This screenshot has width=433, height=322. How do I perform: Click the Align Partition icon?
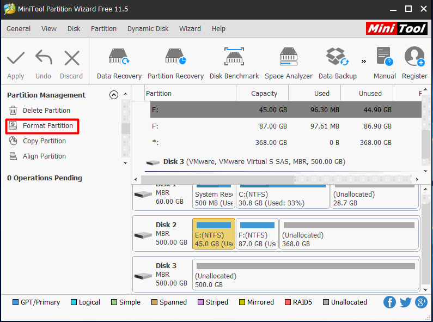point(13,156)
